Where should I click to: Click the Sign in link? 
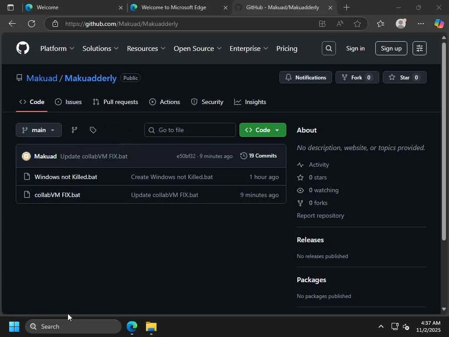click(355, 48)
